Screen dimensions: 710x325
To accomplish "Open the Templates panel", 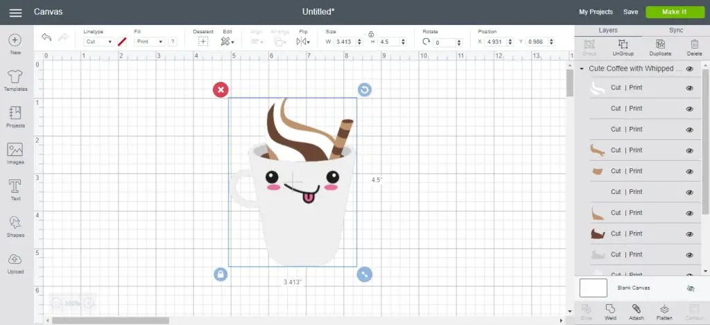I will point(15,80).
